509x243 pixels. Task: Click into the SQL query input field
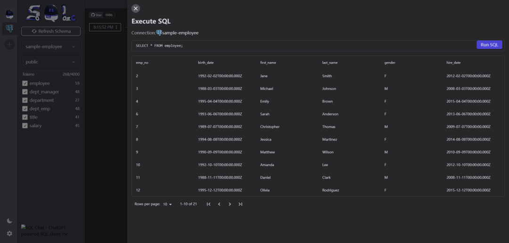click(x=302, y=46)
